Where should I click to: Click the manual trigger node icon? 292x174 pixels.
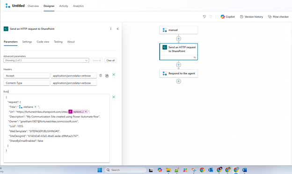pyautogui.click(x=165, y=30)
